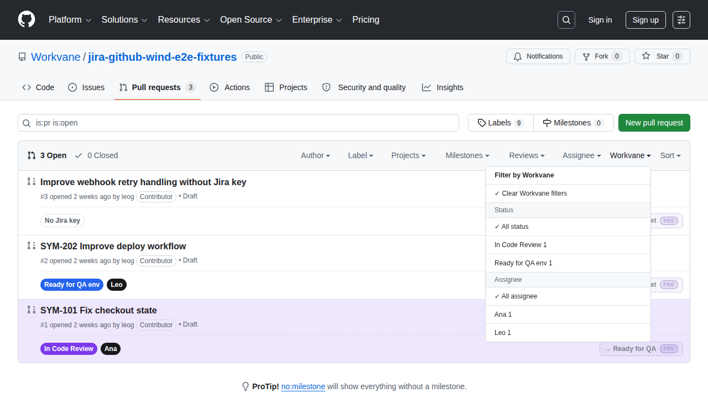This screenshot has width=708, height=398.
Task: Open the Reviews filter dropdown
Action: pyautogui.click(x=527, y=155)
